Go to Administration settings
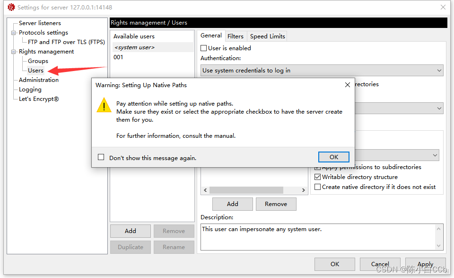This screenshot has width=454, height=278. (x=39, y=80)
